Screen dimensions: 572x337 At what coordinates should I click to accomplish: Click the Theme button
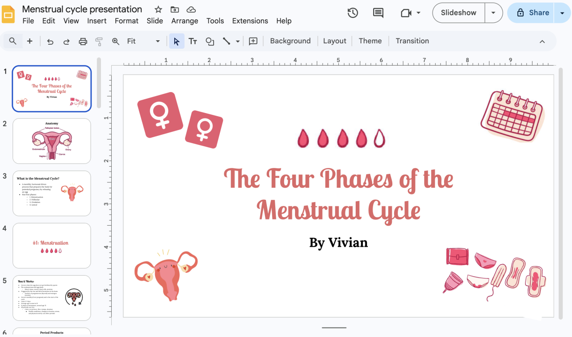tap(370, 41)
